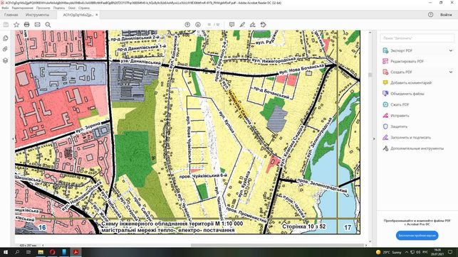Select the open PDF document tab
This screenshot has height=257, width=458.
78,14
